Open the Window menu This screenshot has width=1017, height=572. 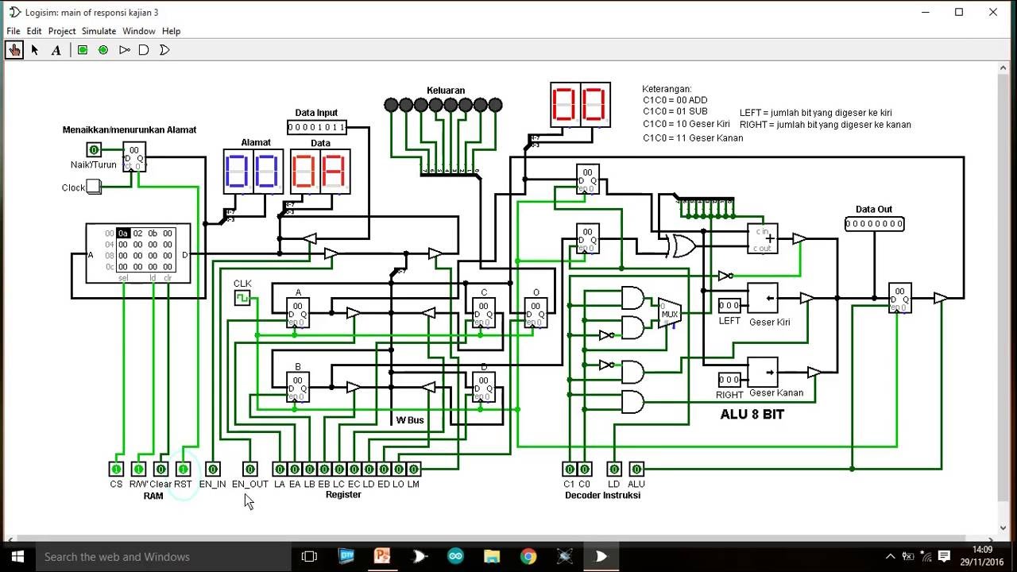(139, 31)
